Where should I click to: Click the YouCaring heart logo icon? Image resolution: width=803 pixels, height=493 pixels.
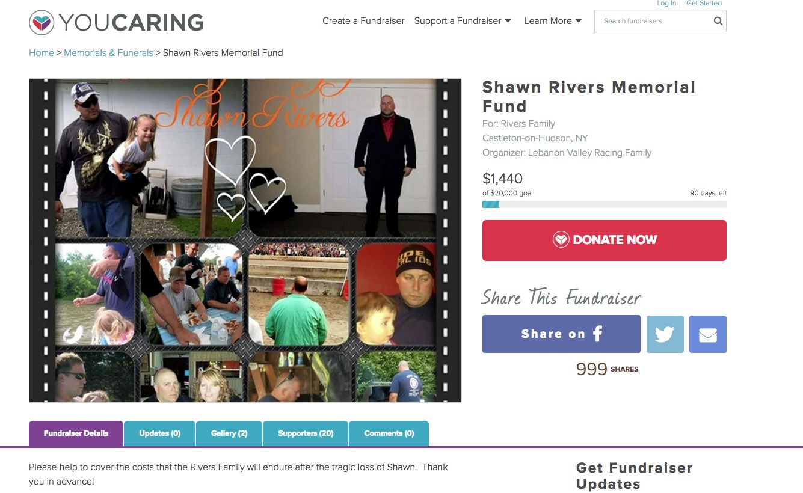click(x=42, y=23)
